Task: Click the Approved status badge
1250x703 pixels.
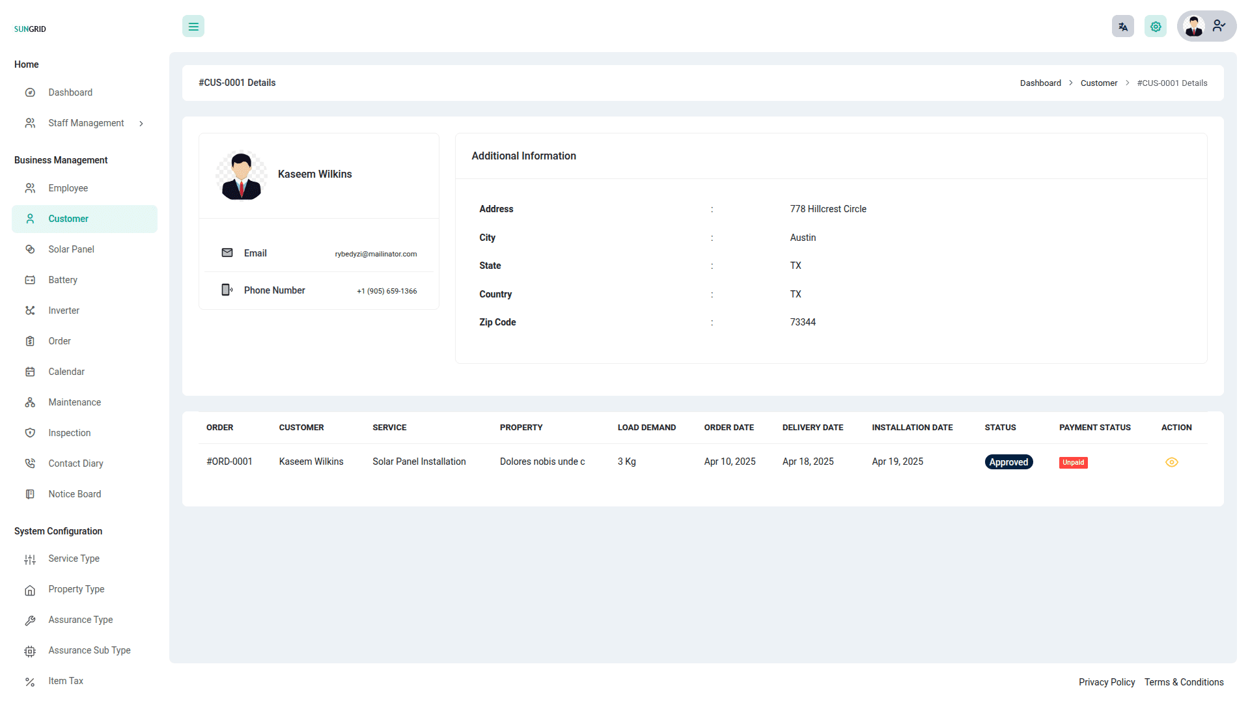Action: (x=1008, y=462)
